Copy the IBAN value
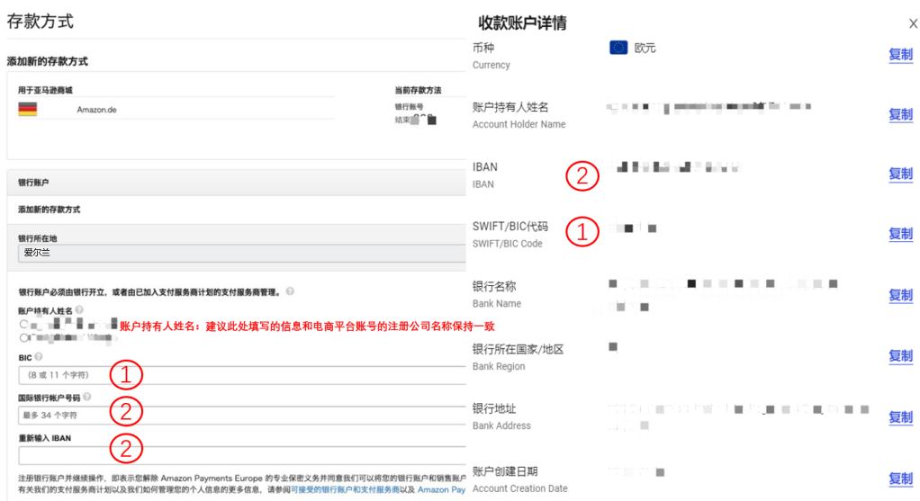 (900, 174)
